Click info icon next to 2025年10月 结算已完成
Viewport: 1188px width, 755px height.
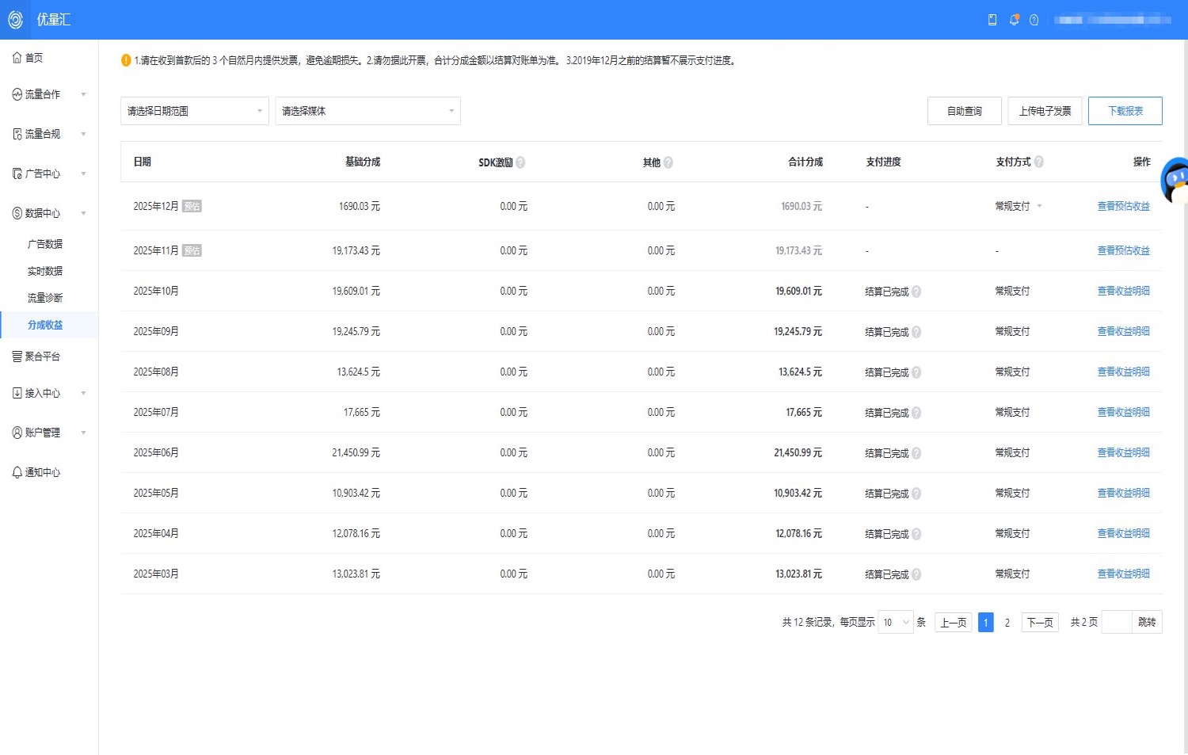[x=916, y=292]
